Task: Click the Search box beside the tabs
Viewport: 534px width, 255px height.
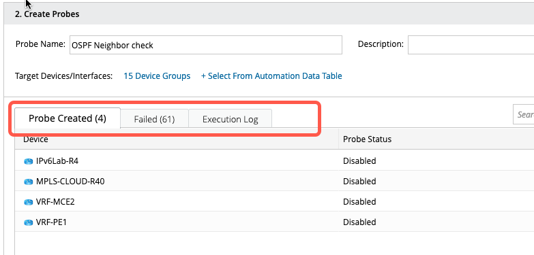Action: pos(524,114)
